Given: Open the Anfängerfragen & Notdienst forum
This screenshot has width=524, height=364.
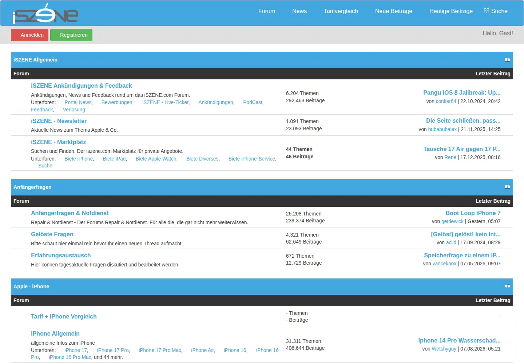Looking at the screenshot, I should pos(70,213).
